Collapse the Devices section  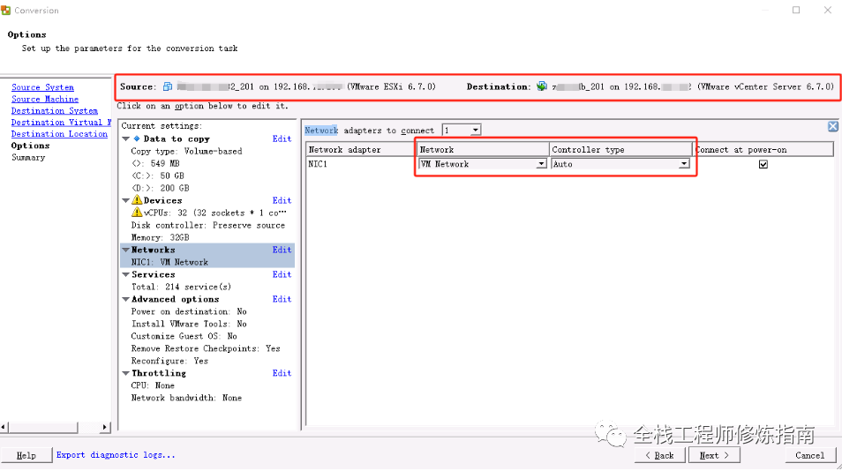pos(125,200)
